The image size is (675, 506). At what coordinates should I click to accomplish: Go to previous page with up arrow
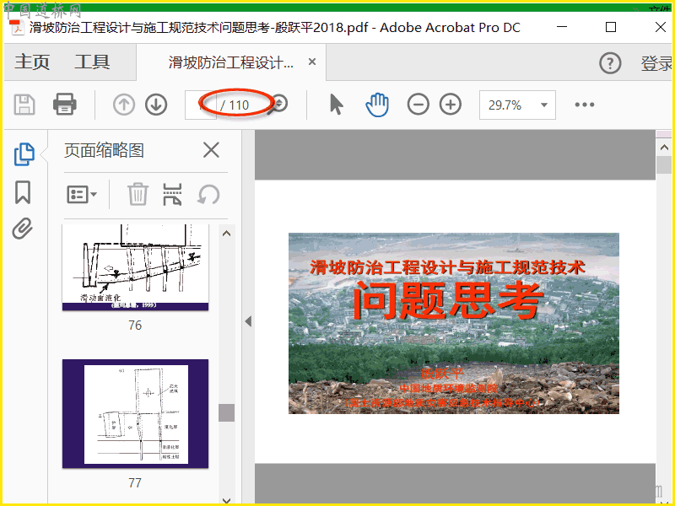click(124, 105)
